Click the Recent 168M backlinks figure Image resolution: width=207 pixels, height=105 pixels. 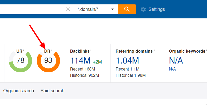(83, 69)
